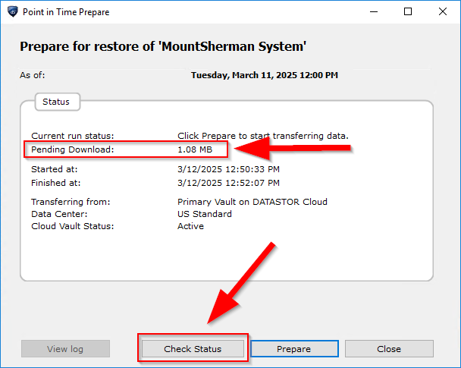Click the Check Status button

tap(193, 349)
